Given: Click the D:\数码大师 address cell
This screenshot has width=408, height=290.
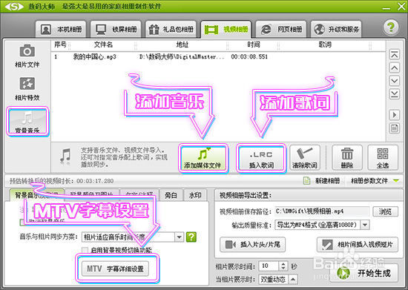Looking at the screenshot, I should click(182, 56).
